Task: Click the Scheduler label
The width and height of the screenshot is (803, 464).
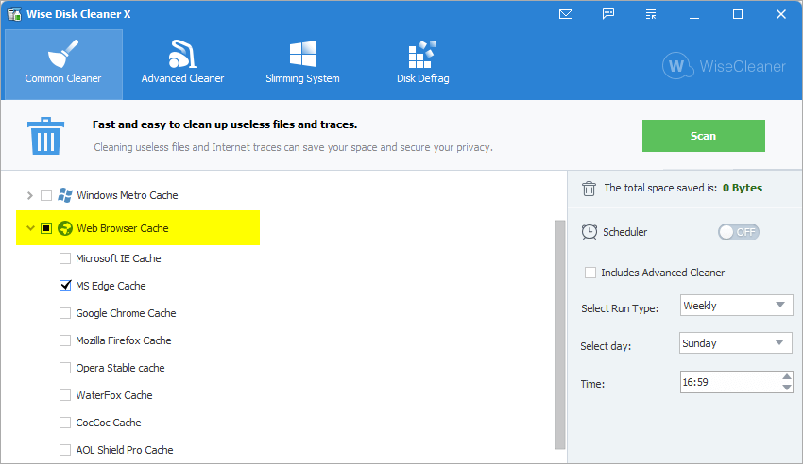Action: tap(624, 232)
